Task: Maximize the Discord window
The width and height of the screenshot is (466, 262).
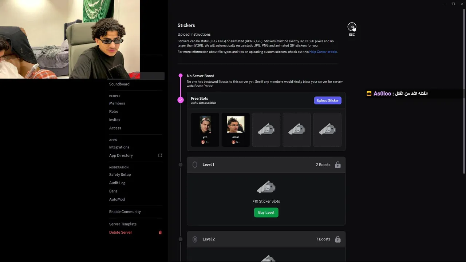Action: [x=453, y=4]
